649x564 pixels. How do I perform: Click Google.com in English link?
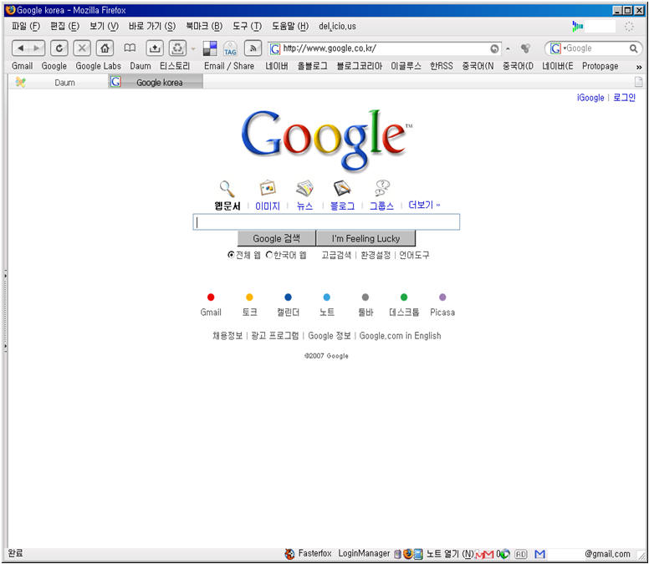(400, 336)
